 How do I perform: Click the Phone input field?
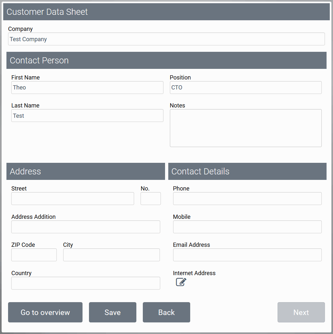[247, 199]
